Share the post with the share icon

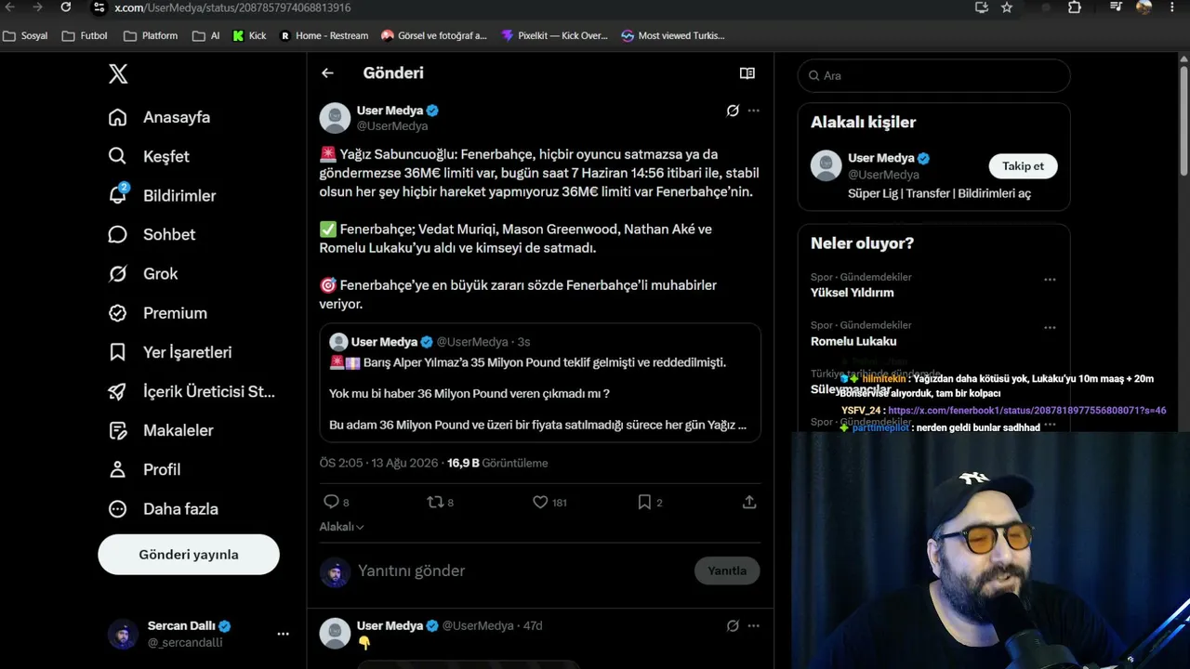[x=749, y=502]
